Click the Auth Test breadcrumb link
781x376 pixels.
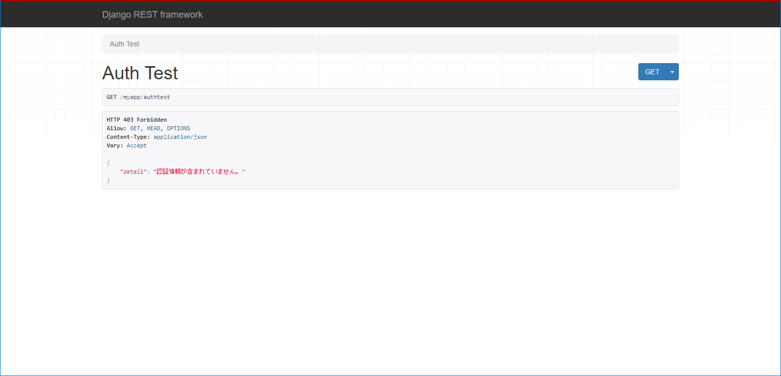pos(124,44)
